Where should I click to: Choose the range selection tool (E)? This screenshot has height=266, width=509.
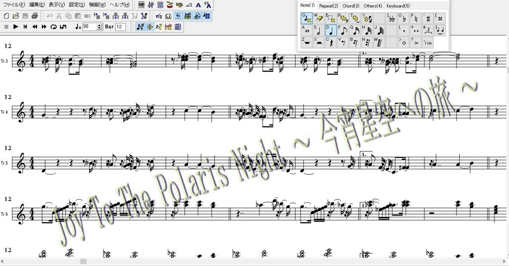point(331,18)
